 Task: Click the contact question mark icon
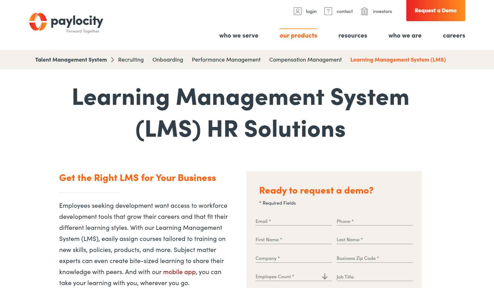tap(328, 11)
